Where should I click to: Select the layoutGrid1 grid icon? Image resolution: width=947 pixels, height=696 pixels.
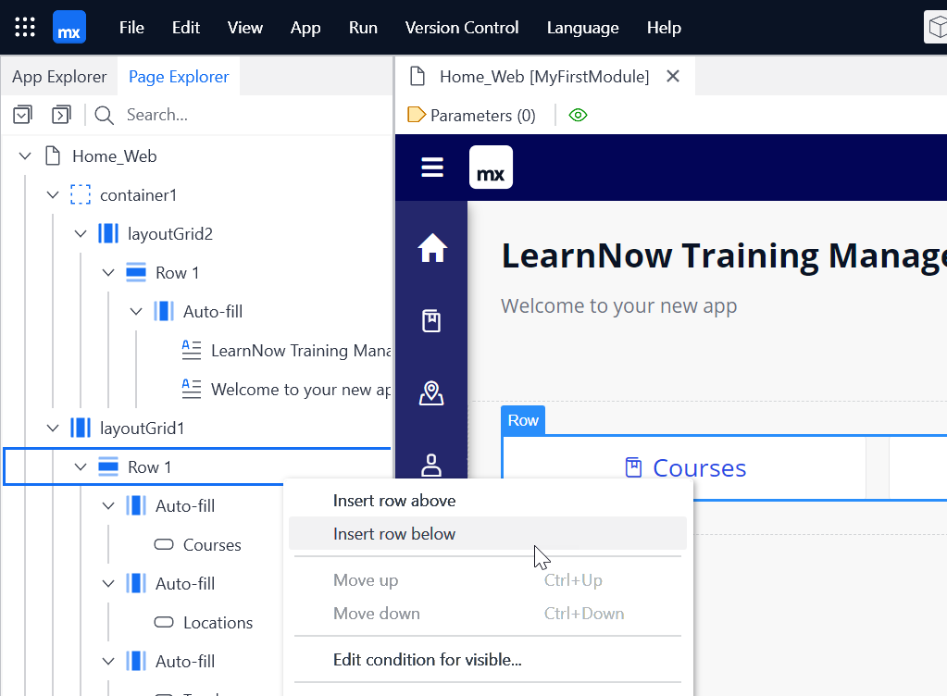tap(81, 428)
